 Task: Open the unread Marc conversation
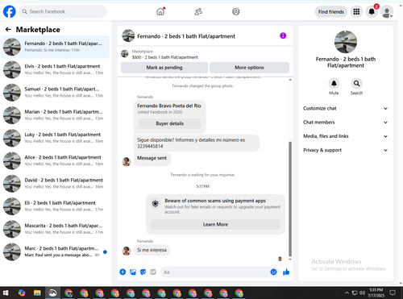pyautogui.click(x=55, y=251)
